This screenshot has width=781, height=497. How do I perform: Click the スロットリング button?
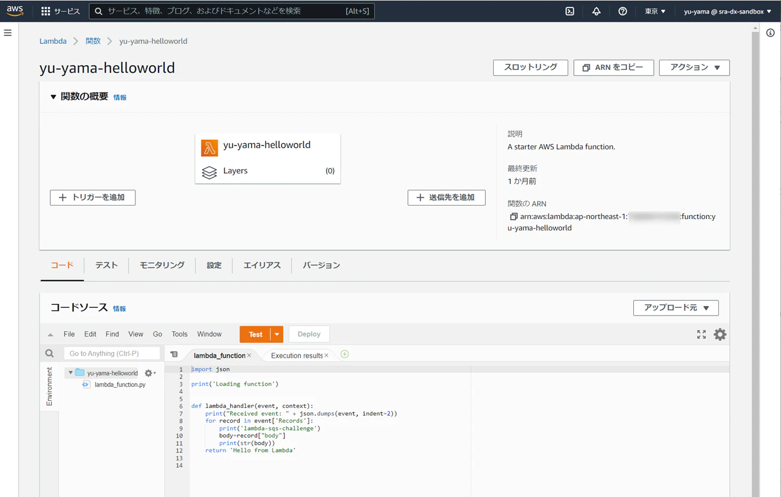point(530,68)
